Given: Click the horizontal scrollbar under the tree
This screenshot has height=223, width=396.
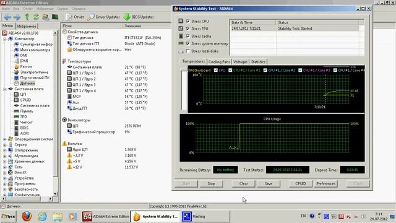Looking at the screenshot, I should 27,199.
